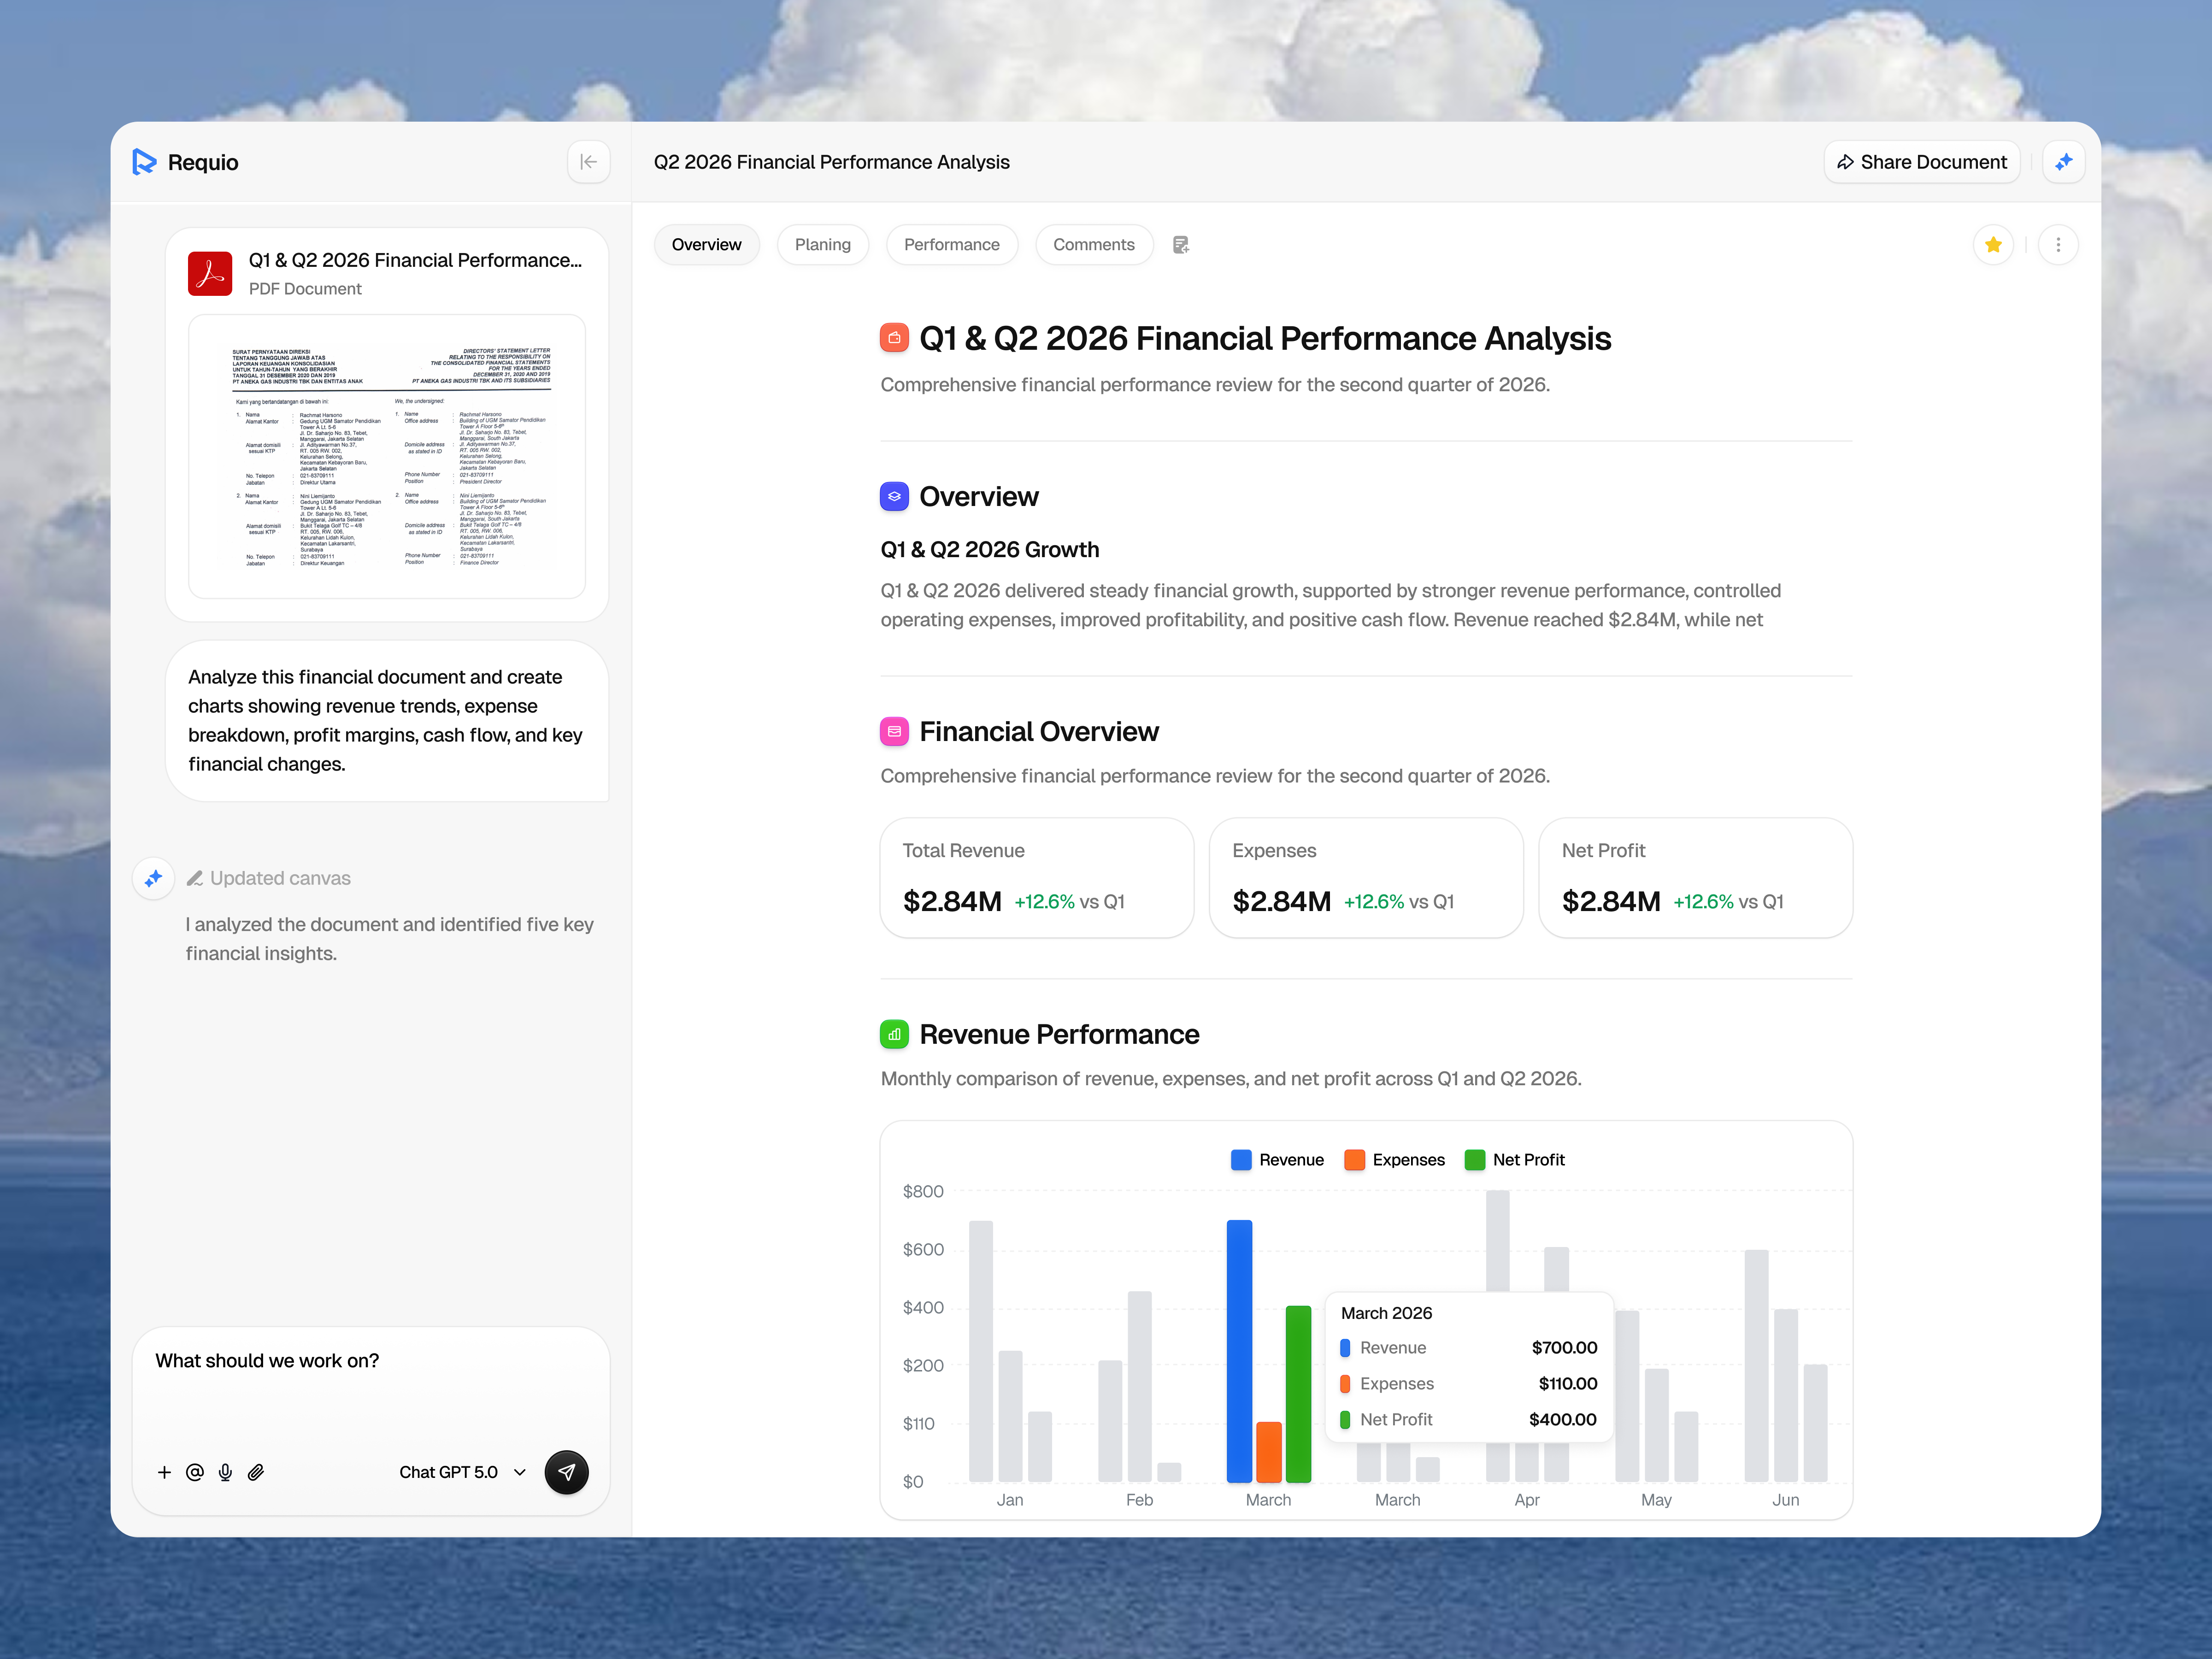
Task: Click the Expenses card
Action: point(1366,878)
